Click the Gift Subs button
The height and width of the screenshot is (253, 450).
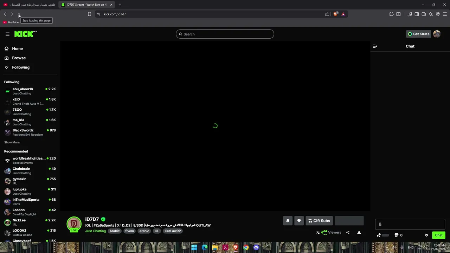pyautogui.click(x=319, y=221)
